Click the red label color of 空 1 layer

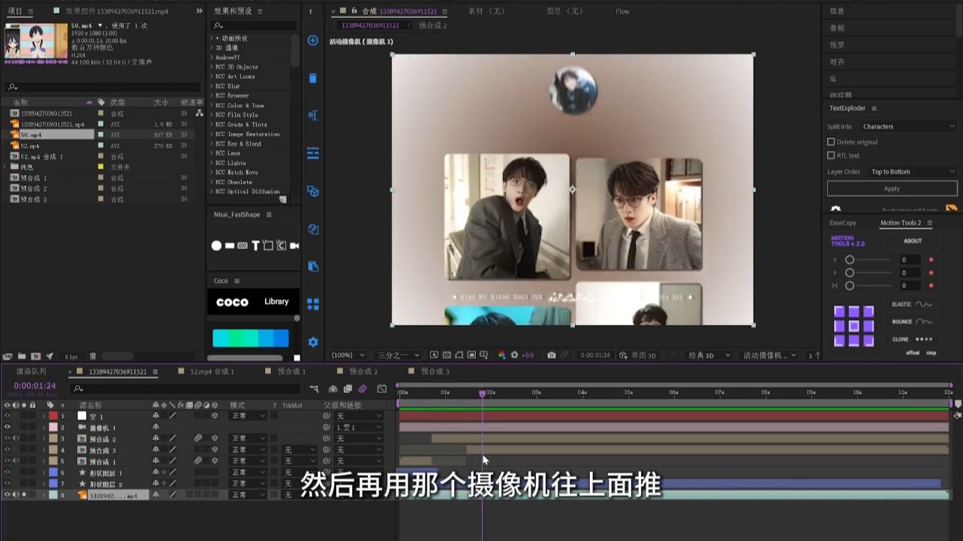click(x=53, y=416)
